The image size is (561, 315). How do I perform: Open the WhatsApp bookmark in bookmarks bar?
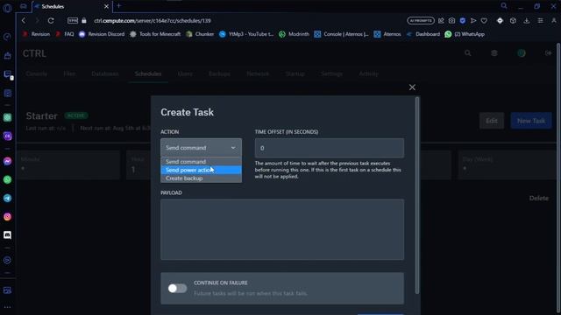pos(465,34)
